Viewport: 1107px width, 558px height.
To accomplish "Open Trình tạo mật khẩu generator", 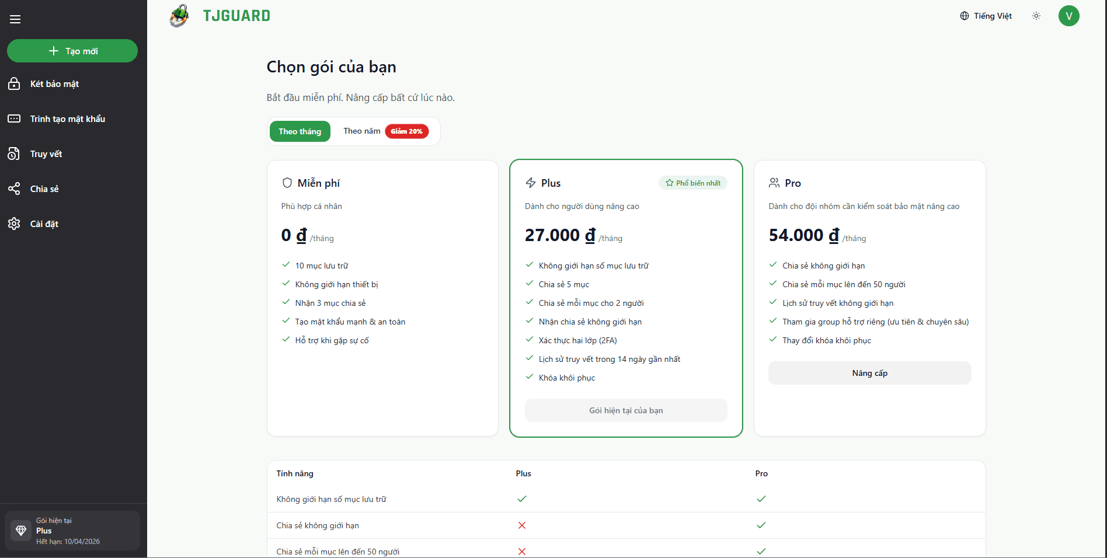I will pos(67,119).
